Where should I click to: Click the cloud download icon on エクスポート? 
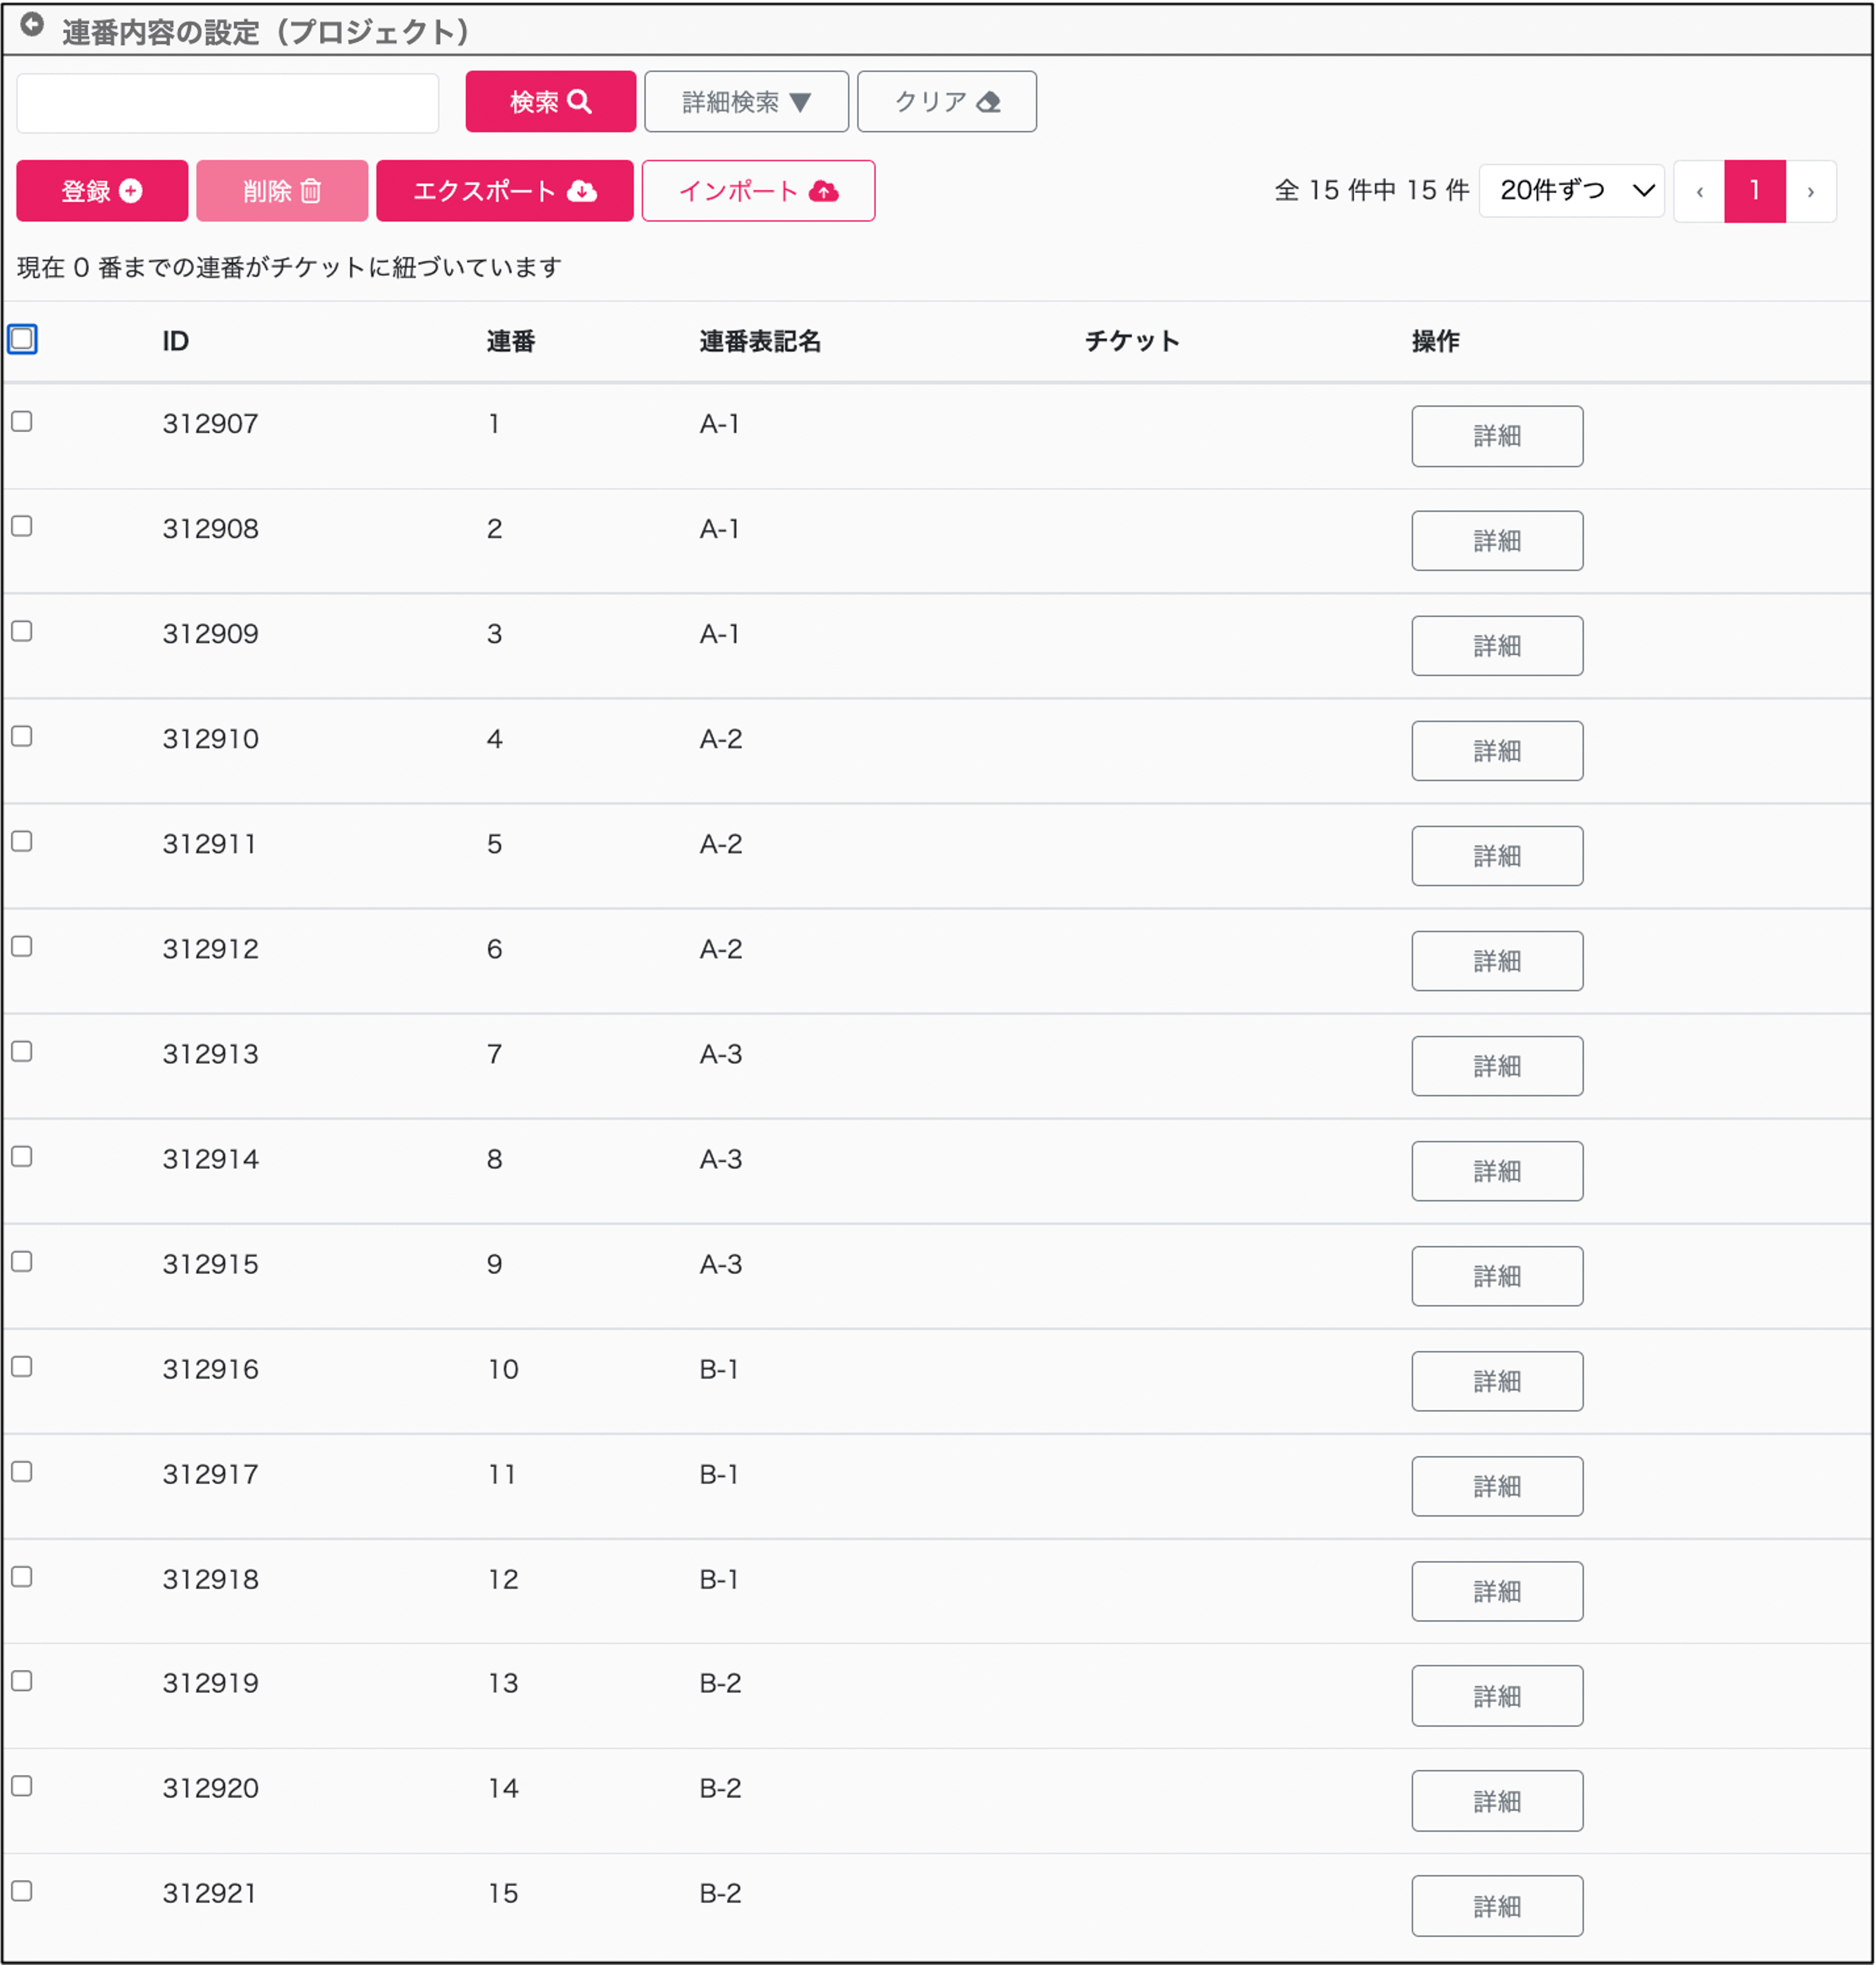(x=582, y=191)
